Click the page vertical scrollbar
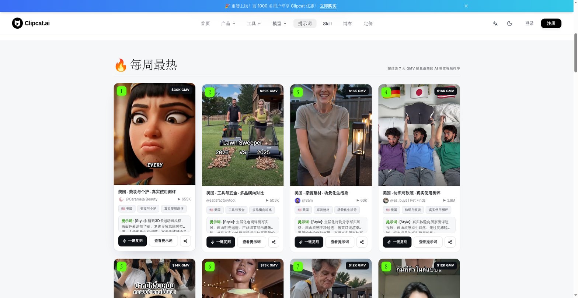The height and width of the screenshot is (298, 578). click(x=576, y=53)
